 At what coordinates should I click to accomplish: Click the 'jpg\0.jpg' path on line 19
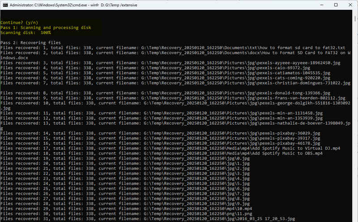238,158
